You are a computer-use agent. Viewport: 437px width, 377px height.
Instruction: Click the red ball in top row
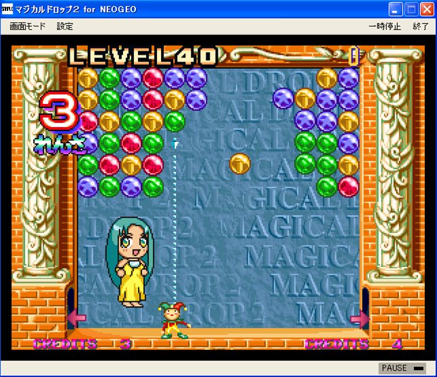[153, 78]
